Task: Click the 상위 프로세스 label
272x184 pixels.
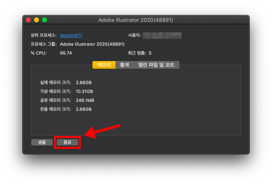Action: pos(43,35)
